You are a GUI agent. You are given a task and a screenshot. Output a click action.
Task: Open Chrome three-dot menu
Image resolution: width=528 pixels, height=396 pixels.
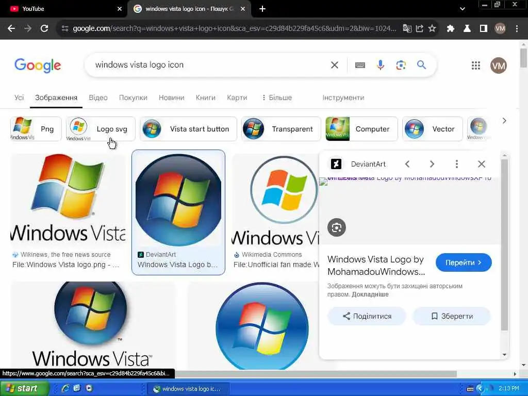517,29
